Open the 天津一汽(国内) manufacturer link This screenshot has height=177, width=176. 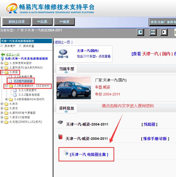88,51
